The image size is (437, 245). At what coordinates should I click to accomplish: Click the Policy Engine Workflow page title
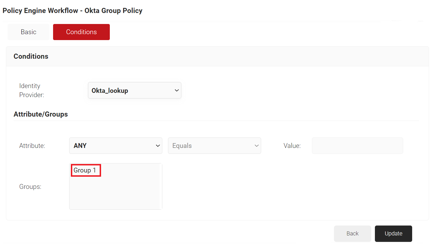click(73, 10)
